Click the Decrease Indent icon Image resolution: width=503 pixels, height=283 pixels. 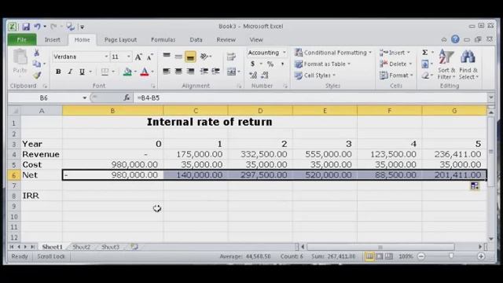[204, 72]
